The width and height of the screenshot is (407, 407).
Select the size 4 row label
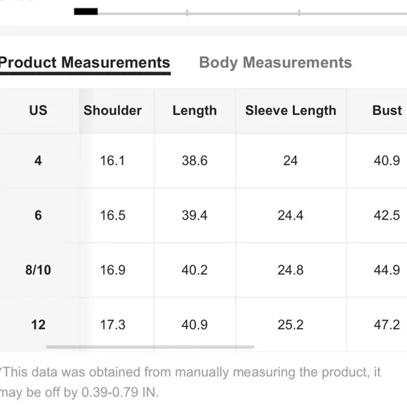pos(38,161)
